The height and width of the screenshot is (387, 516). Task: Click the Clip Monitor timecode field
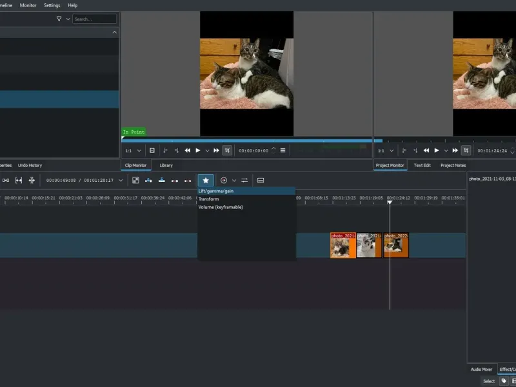tap(253, 151)
